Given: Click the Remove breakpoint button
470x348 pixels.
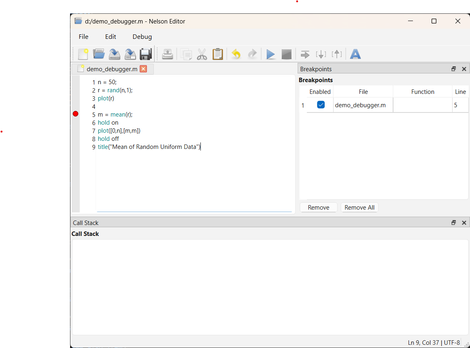Looking at the screenshot, I should point(318,208).
